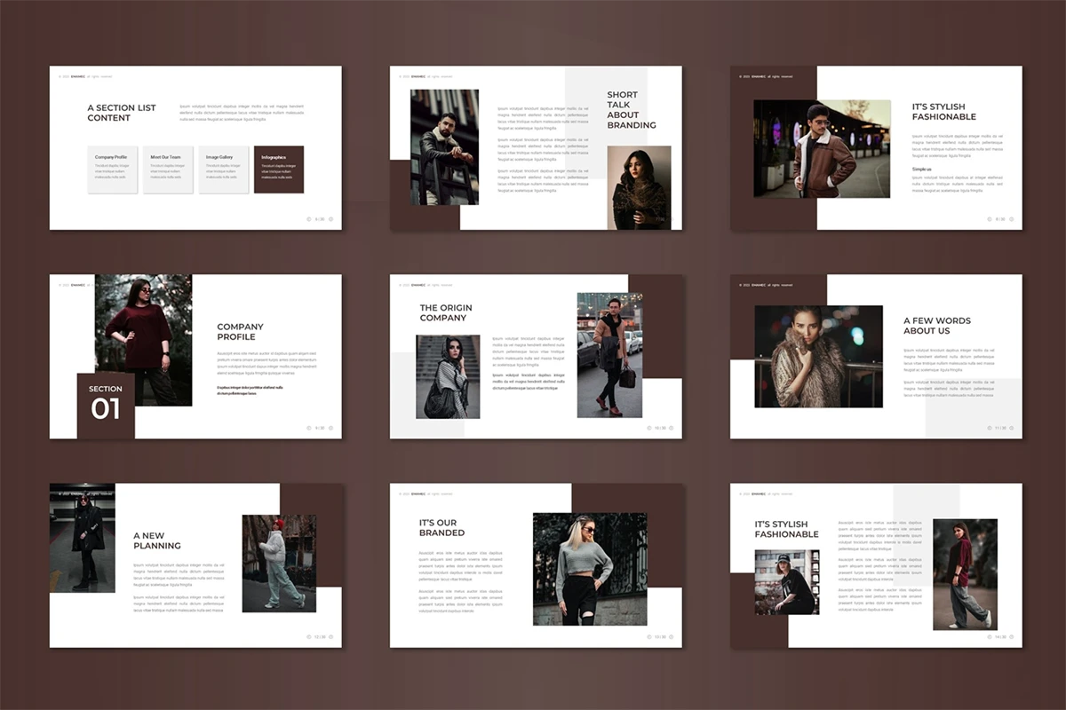Click the woman in the maroon shirt photo
This screenshot has height=710, width=1066.
[x=143, y=339]
